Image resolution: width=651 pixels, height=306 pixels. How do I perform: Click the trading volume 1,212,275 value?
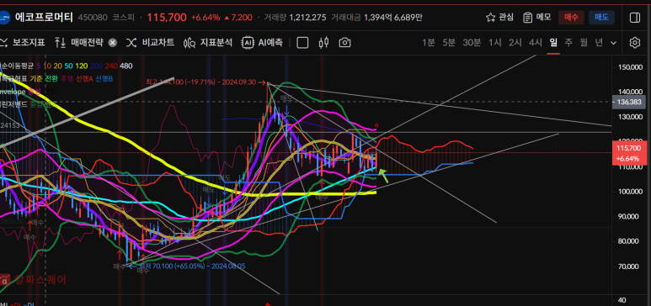click(x=307, y=18)
